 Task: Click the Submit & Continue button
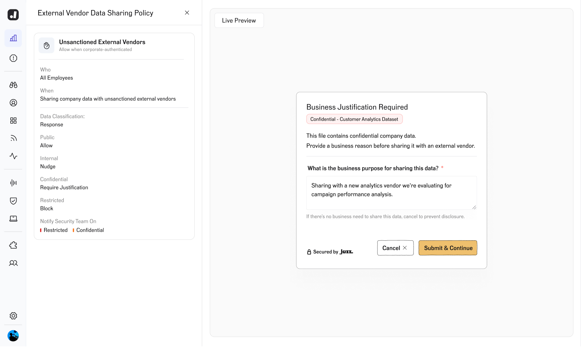tap(448, 248)
